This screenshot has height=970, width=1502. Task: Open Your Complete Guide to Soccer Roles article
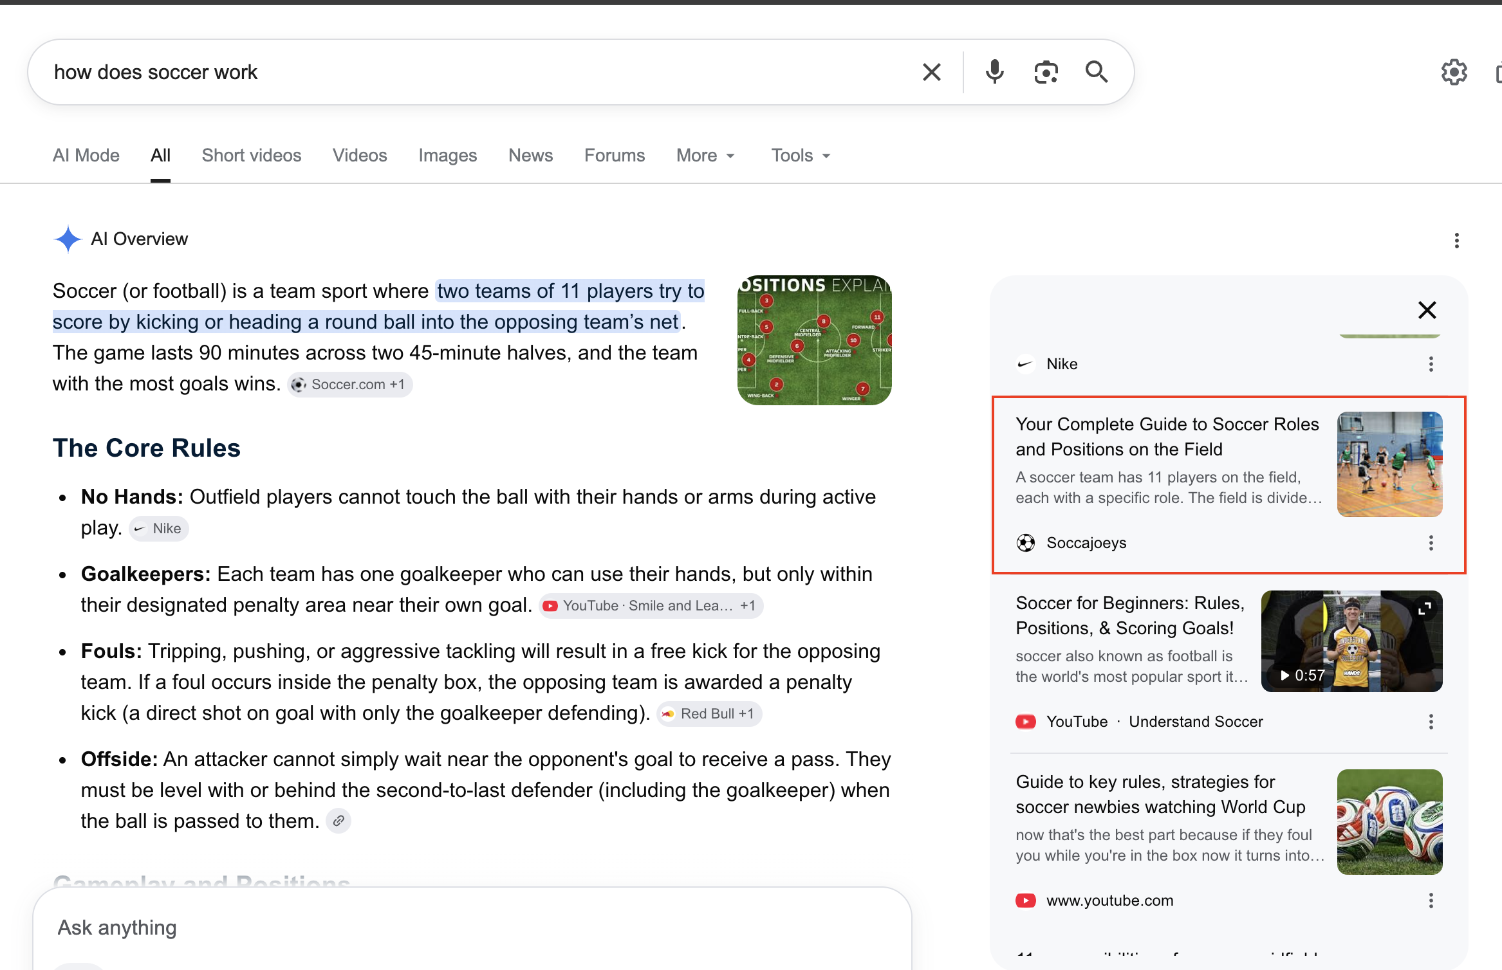click(x=1167, y=437)
